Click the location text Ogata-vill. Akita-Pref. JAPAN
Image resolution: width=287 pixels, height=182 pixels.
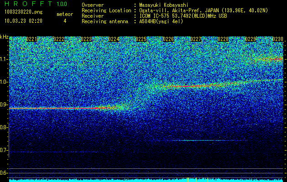(x=179, y=10)
